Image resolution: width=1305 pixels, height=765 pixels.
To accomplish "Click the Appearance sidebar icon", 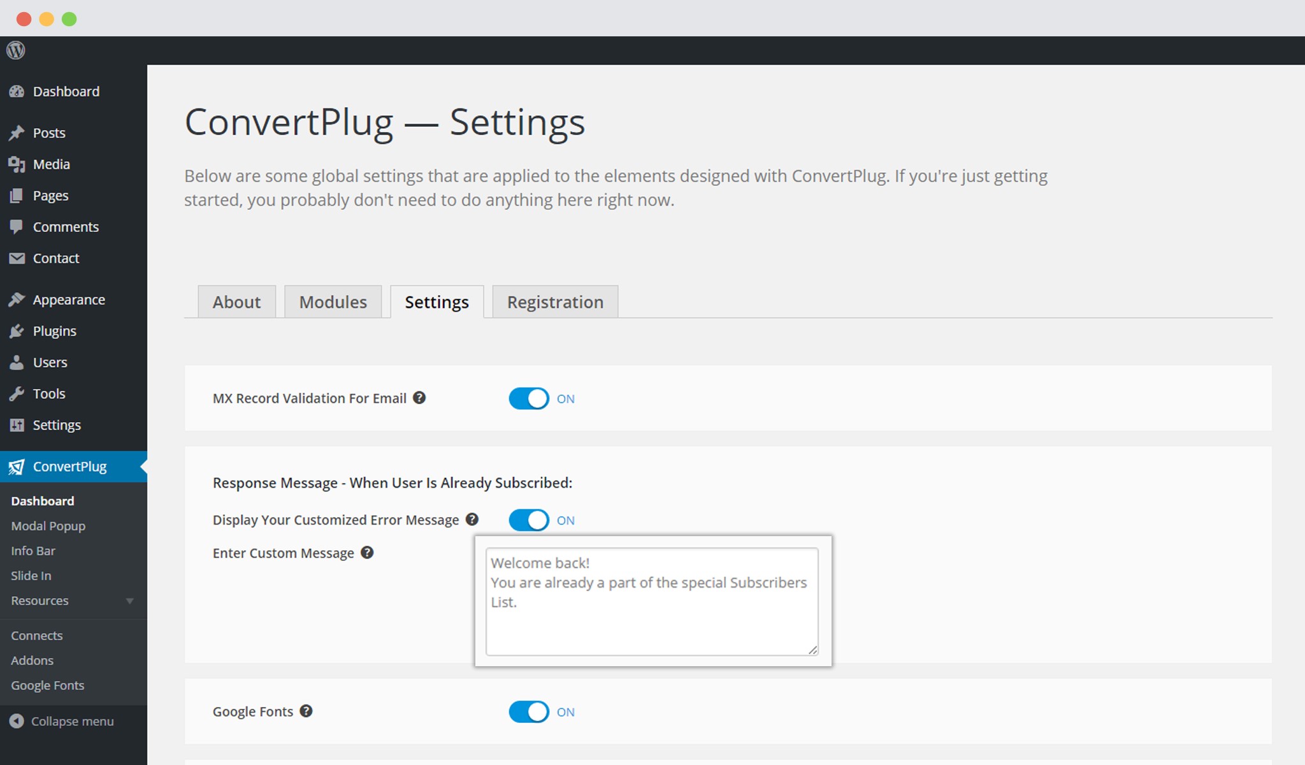I will click(15, 299).
